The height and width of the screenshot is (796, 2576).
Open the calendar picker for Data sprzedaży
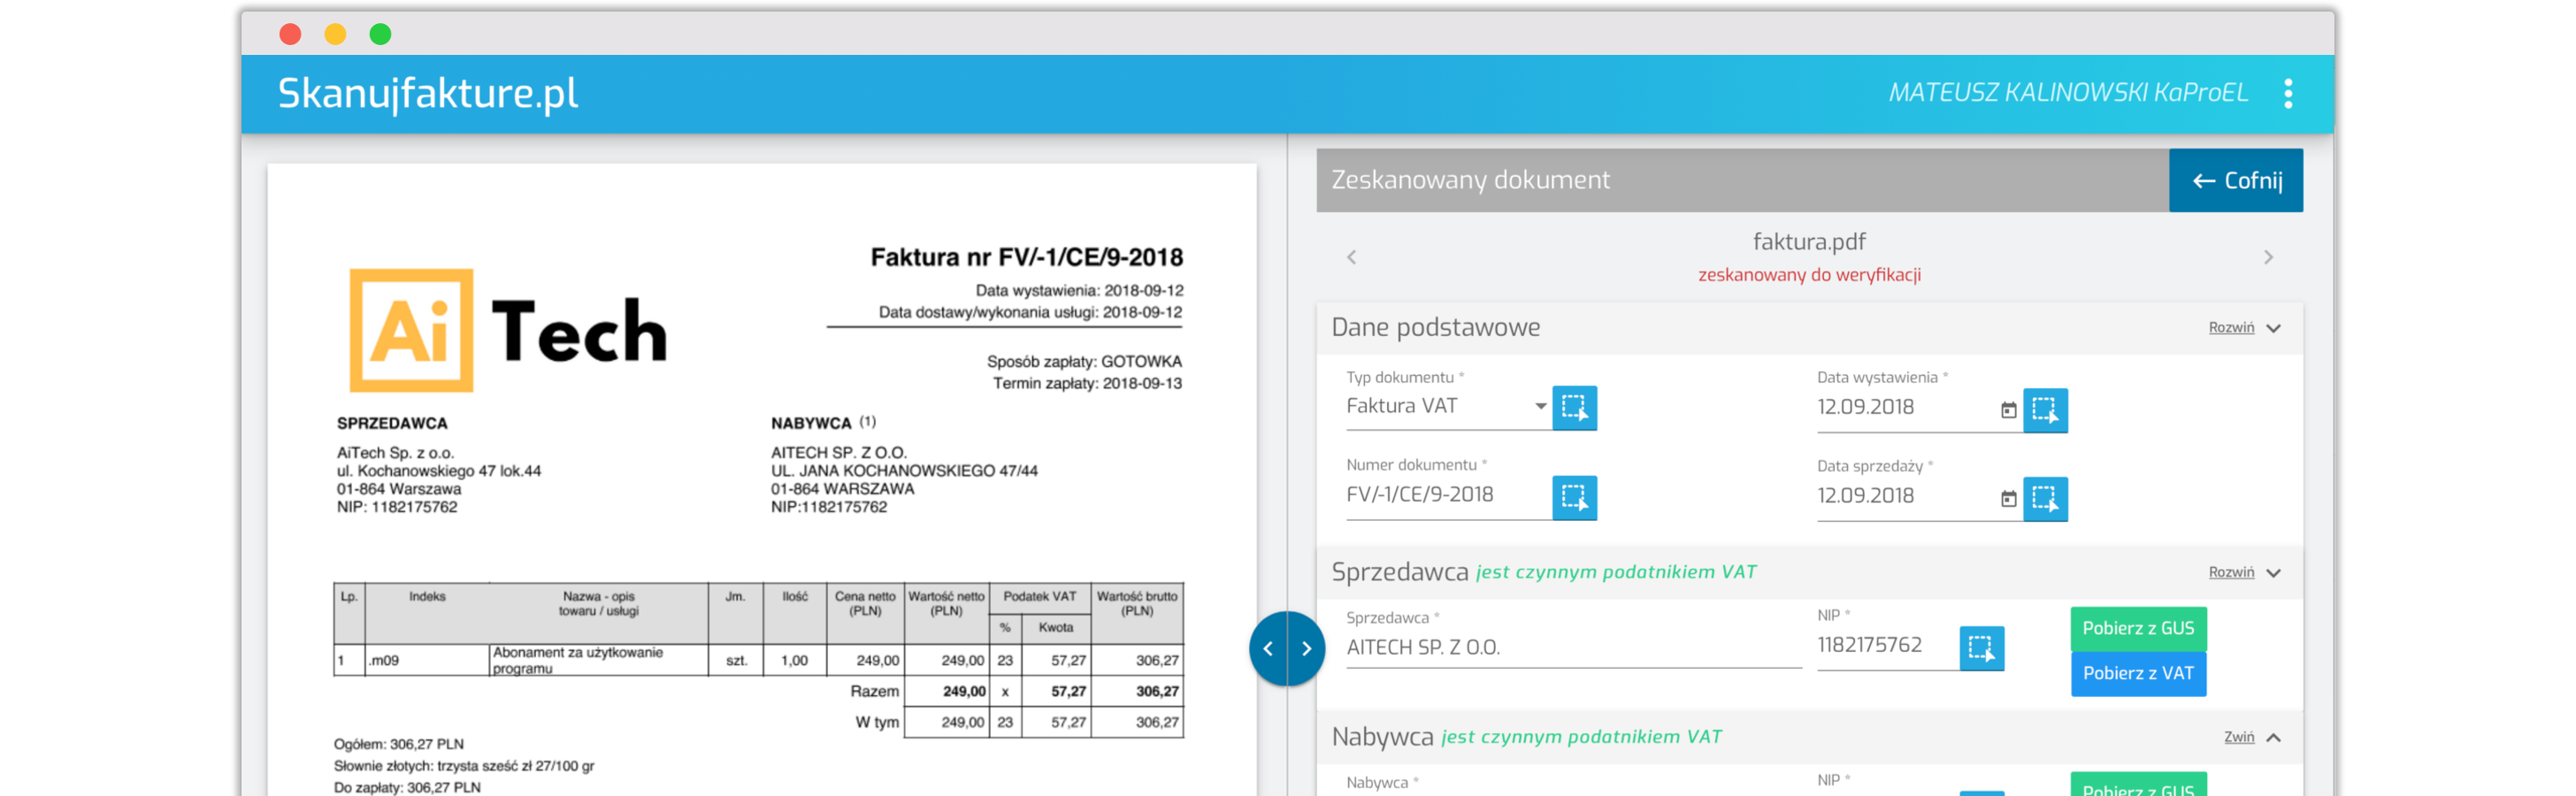[x=2008, y=498]
